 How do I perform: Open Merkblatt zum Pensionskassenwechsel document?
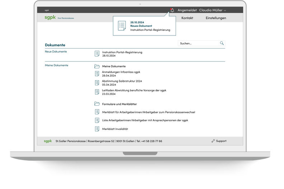(148, 112)
